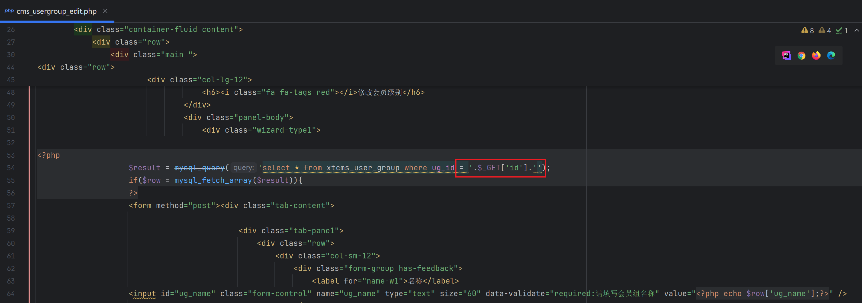Click the sticky line div class="main "
Screen dimensions: 862x303
(x=154, y=55)
